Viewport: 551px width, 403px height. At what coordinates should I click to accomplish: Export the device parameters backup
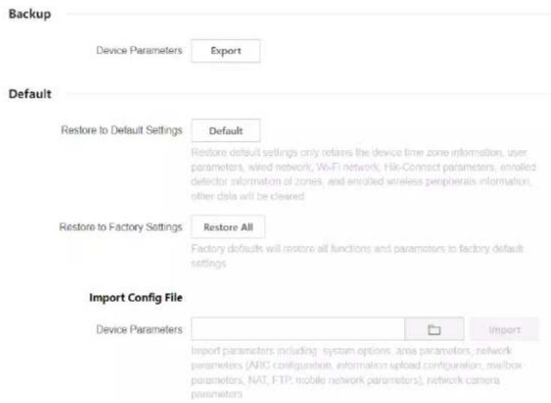pos(226,51)
